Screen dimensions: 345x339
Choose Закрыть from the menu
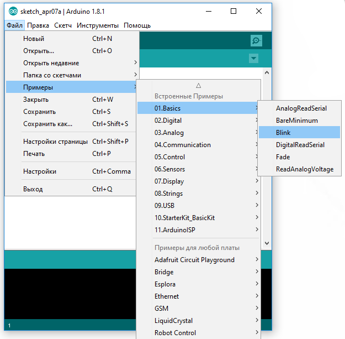[71, 100]
